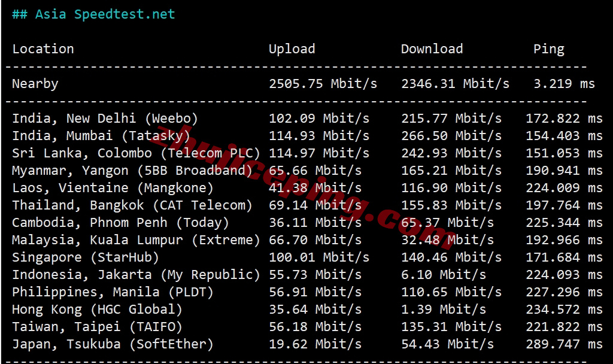The image size is (613, 364).
Task: Click the Nearby upload value 2505.75 Mbit/s
Action: click(x=323, y=84)
